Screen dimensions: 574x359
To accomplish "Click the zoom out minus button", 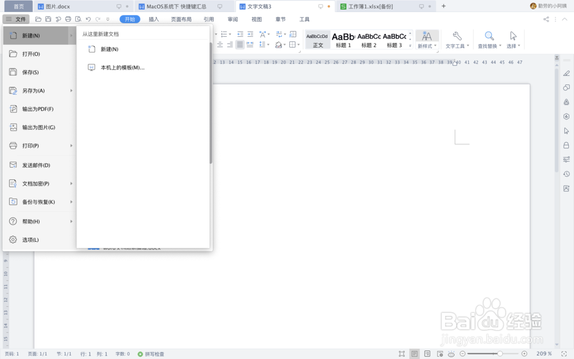I will 463,353.
